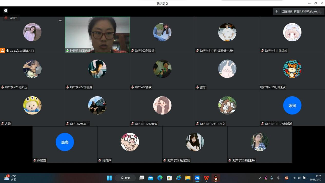325x183 pixels.
Task: Open the Windows taskbar search box
Action: (125, 178)
